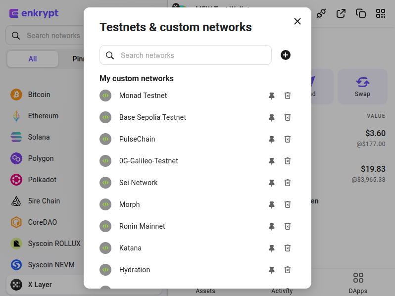Focus the sidebar Search networks field

(x=46, y=36)
